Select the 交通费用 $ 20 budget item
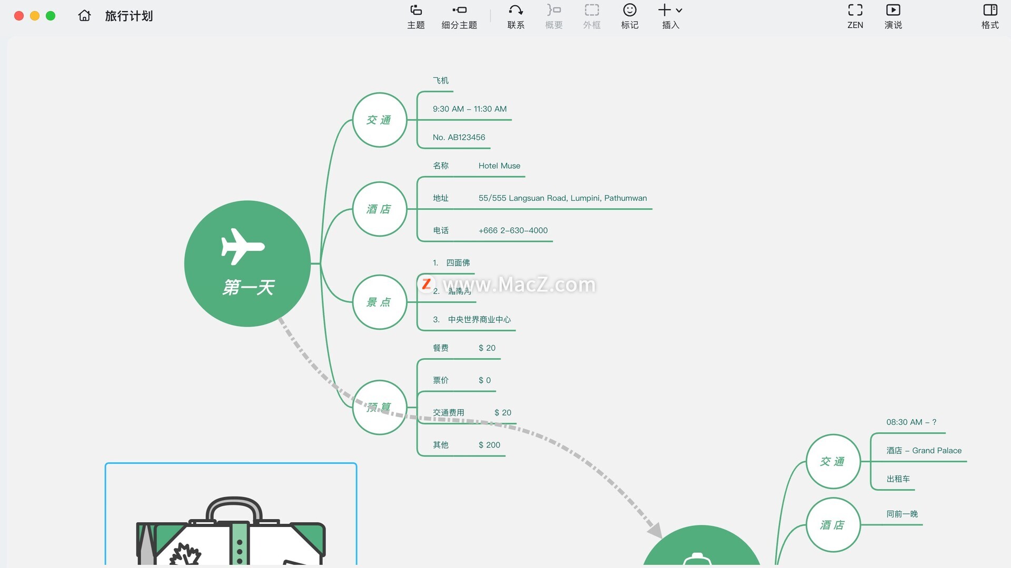Viewport: 1011px width, 568px height. (472, 412)
